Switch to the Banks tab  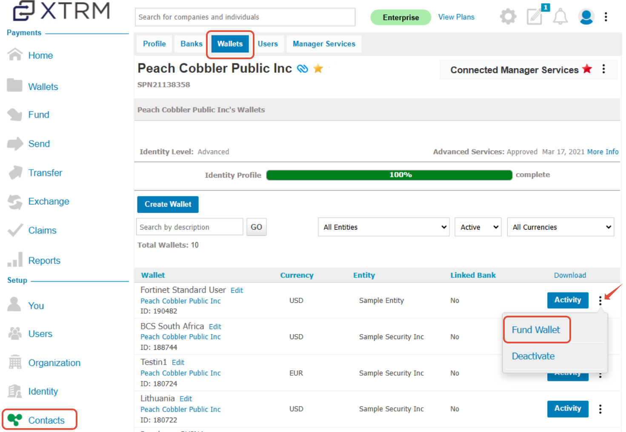(x=192, y=44)
